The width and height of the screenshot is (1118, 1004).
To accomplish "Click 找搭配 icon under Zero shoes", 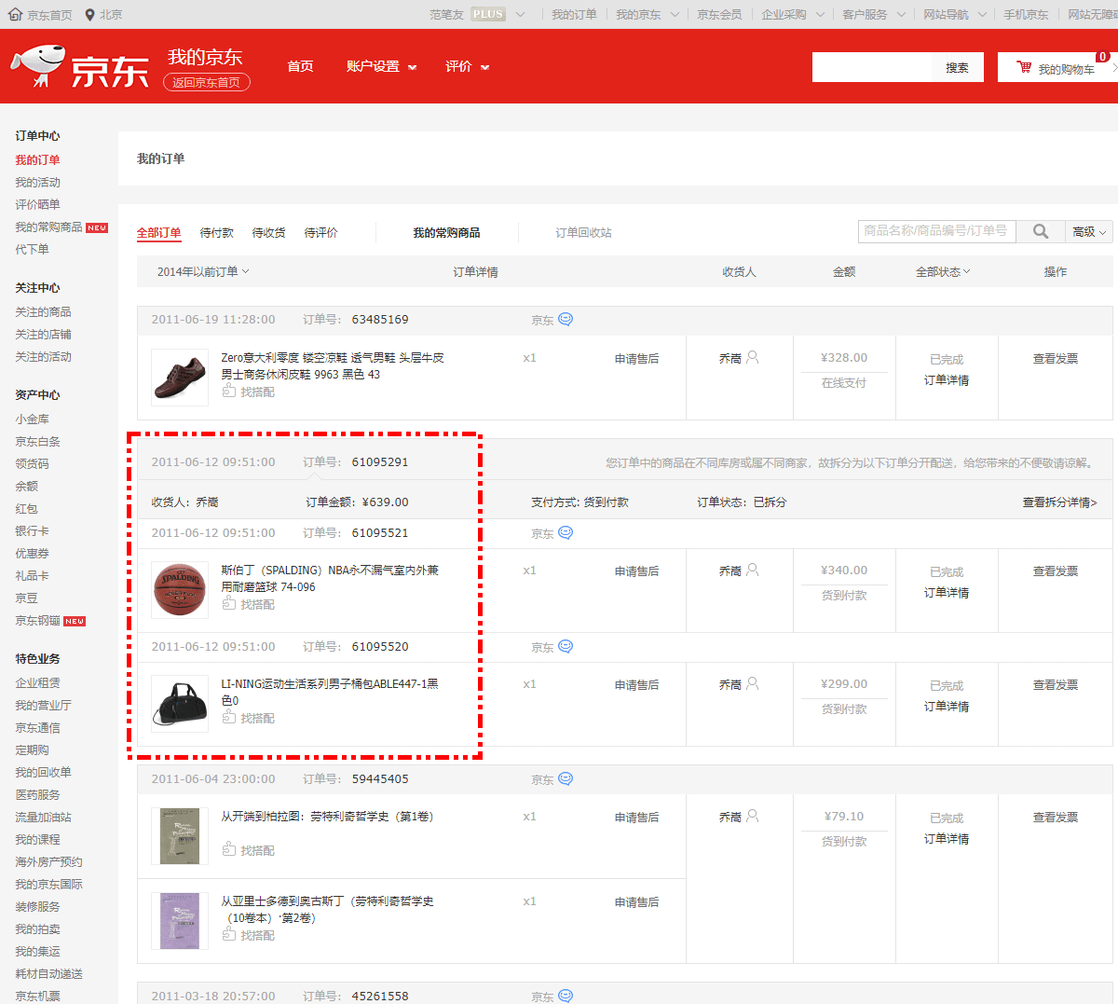I will click(x=229, y=392).
